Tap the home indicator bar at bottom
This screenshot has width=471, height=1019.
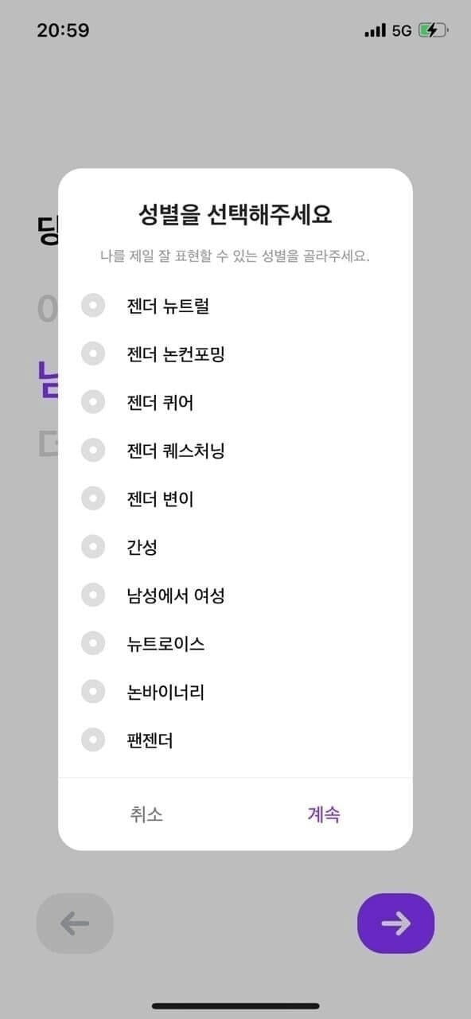click(235, 1006)
